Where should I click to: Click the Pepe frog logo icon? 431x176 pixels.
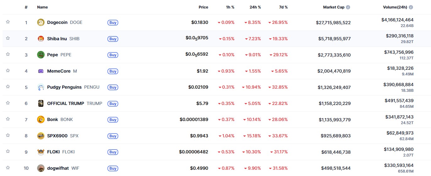[41, 55]
